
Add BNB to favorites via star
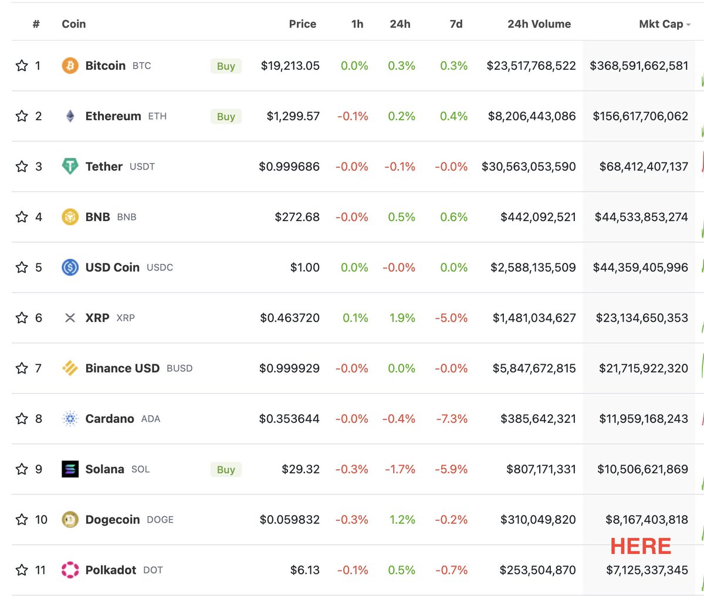22,217
